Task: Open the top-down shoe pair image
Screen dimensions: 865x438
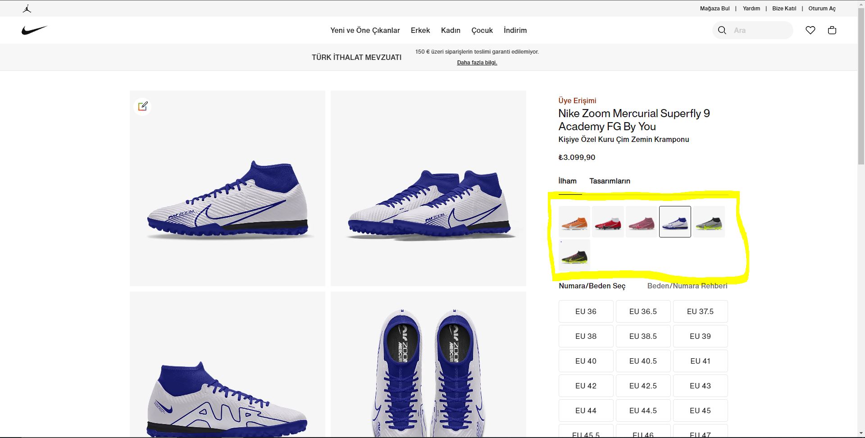Action: pos(428,365)
